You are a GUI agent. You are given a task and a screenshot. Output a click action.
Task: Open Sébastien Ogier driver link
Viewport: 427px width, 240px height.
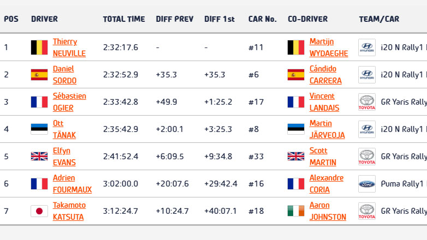coord(69,102)
